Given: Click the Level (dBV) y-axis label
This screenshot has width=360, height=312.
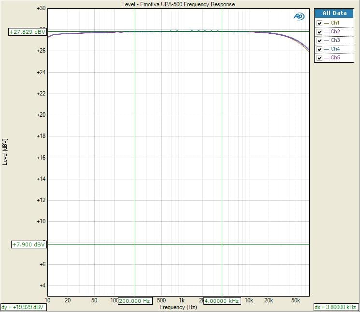Looking at the screenshot, I should pos(5,152).
